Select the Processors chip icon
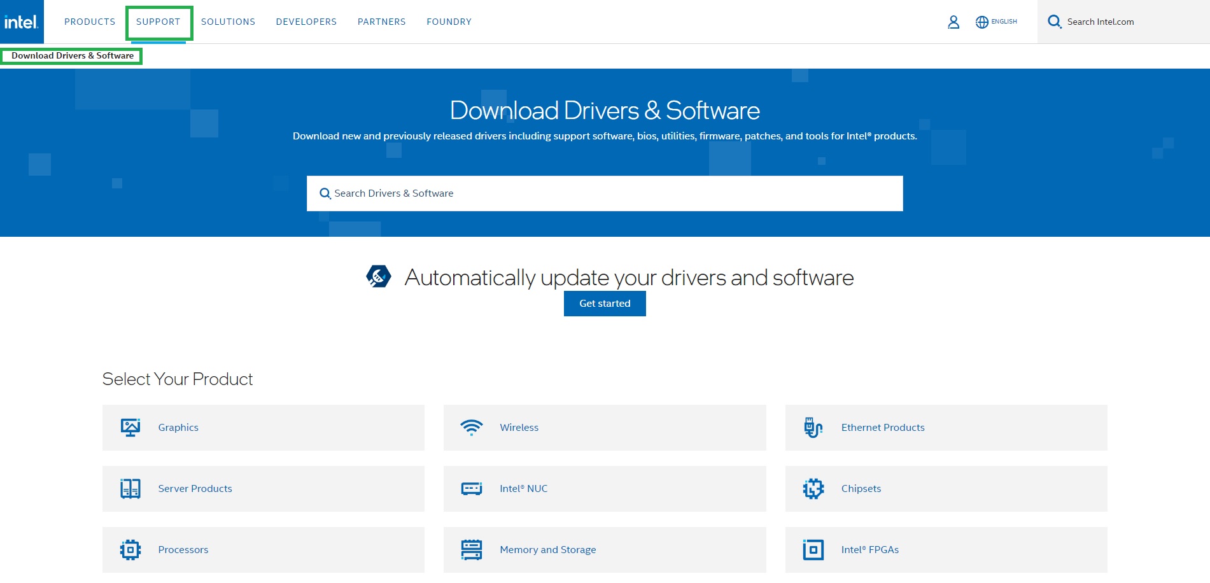 point(130,549)
